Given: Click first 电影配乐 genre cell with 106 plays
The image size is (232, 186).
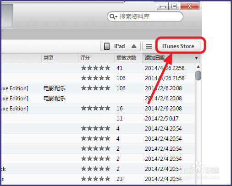Looking at the screenshot, I should click(x=55, y=88).
